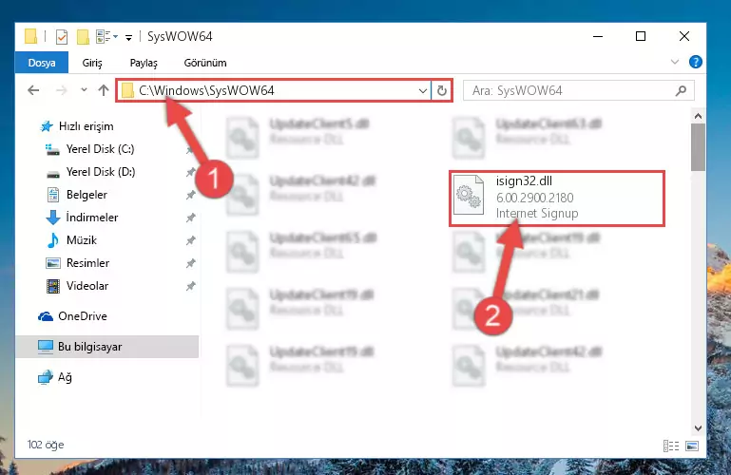Viewport: 731px width, 475px height.
Task: Open the Dosya tab
Action: (42, 63)
